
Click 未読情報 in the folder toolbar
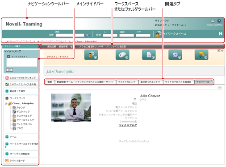click(52, 47)
